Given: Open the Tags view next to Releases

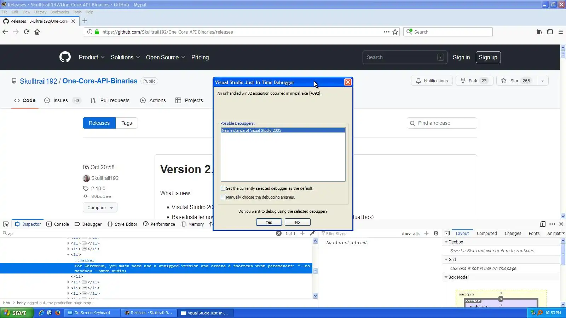Looking at the screenshot, I should [x=127, y=123].
